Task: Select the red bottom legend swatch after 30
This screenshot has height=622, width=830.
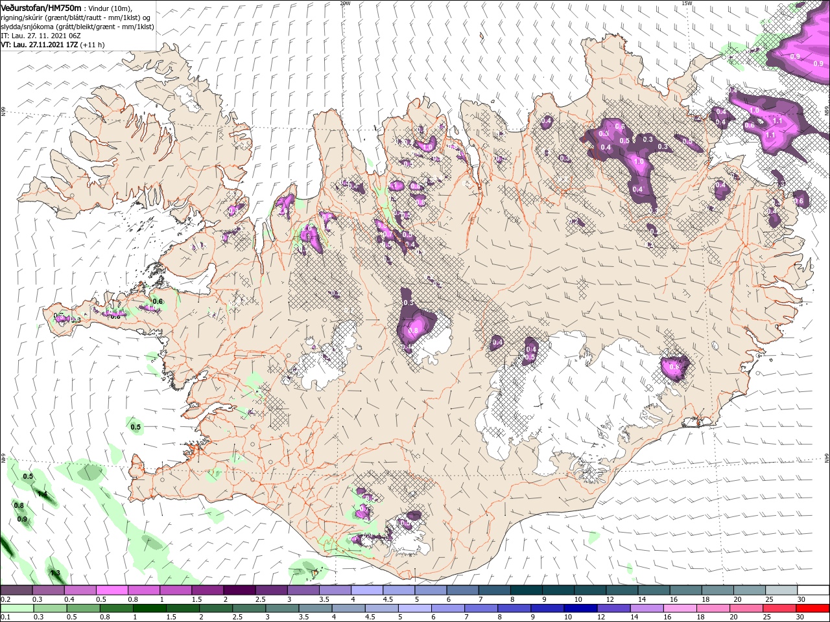Action: [x=814, y=608]
